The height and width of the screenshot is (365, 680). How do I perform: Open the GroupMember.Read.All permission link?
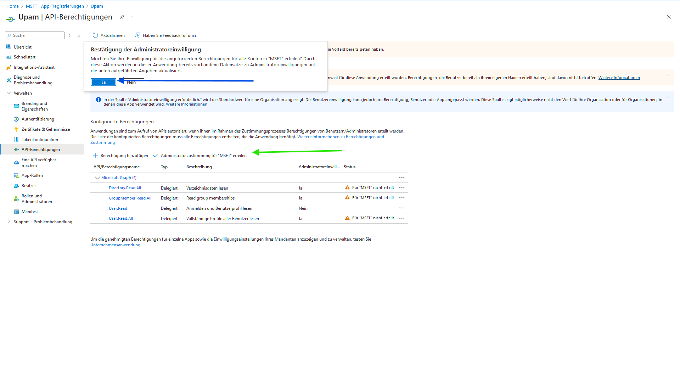pos(130,198)
